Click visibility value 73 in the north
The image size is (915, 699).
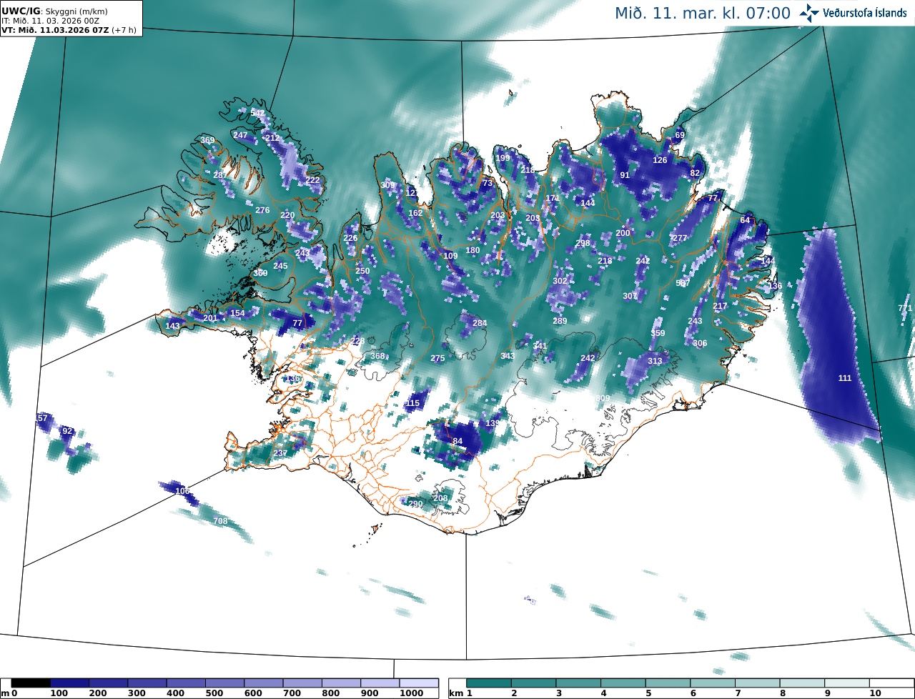point(488,184)
